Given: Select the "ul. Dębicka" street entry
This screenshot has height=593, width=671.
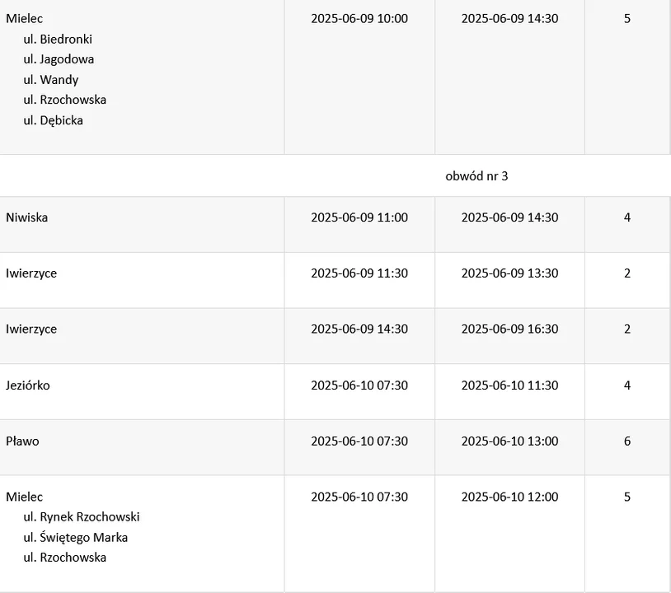Looking at the screenshot, I should point(54,120).
